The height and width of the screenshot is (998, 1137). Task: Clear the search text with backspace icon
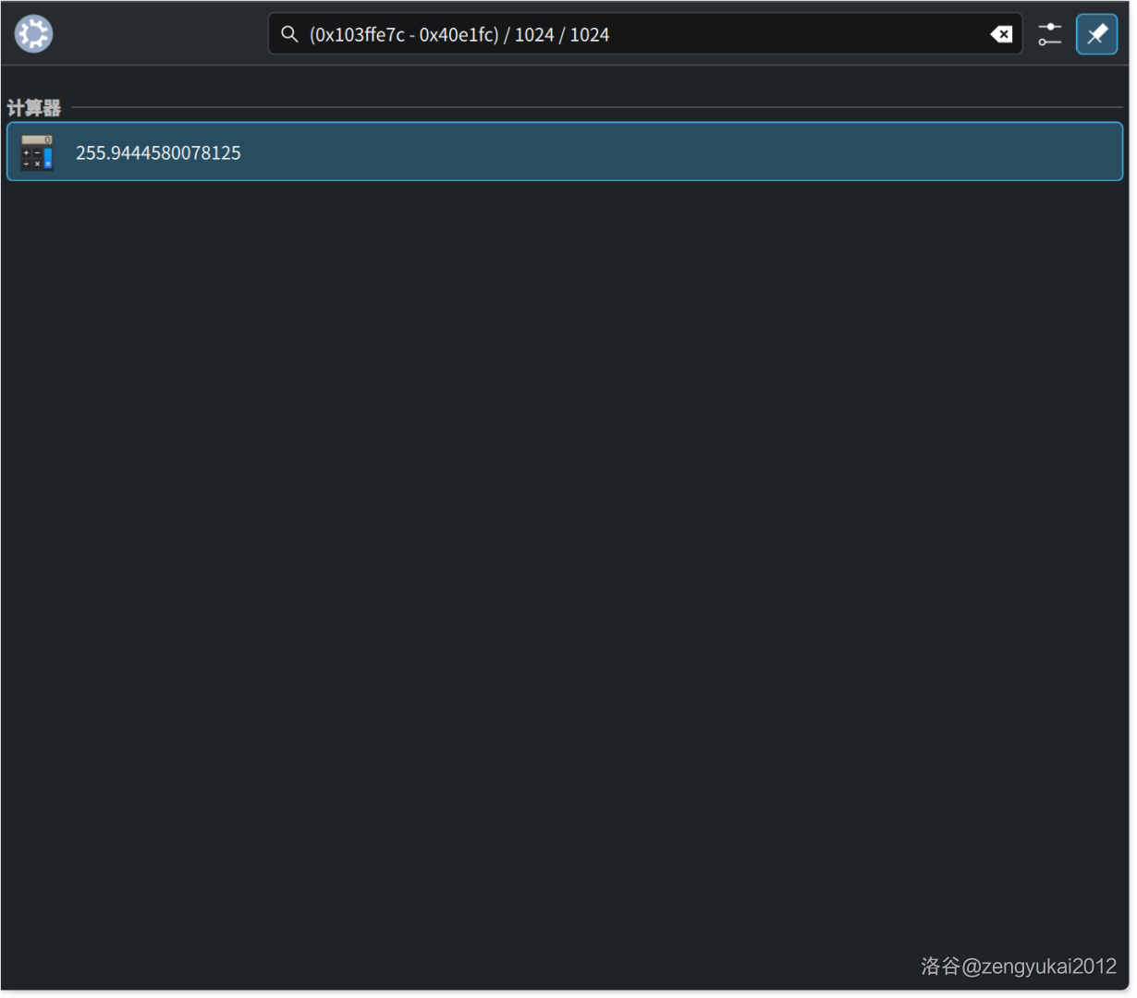tap(1000, 34)
